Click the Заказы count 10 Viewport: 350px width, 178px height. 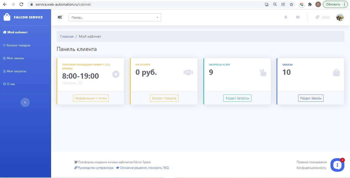[x=287, y=72]
